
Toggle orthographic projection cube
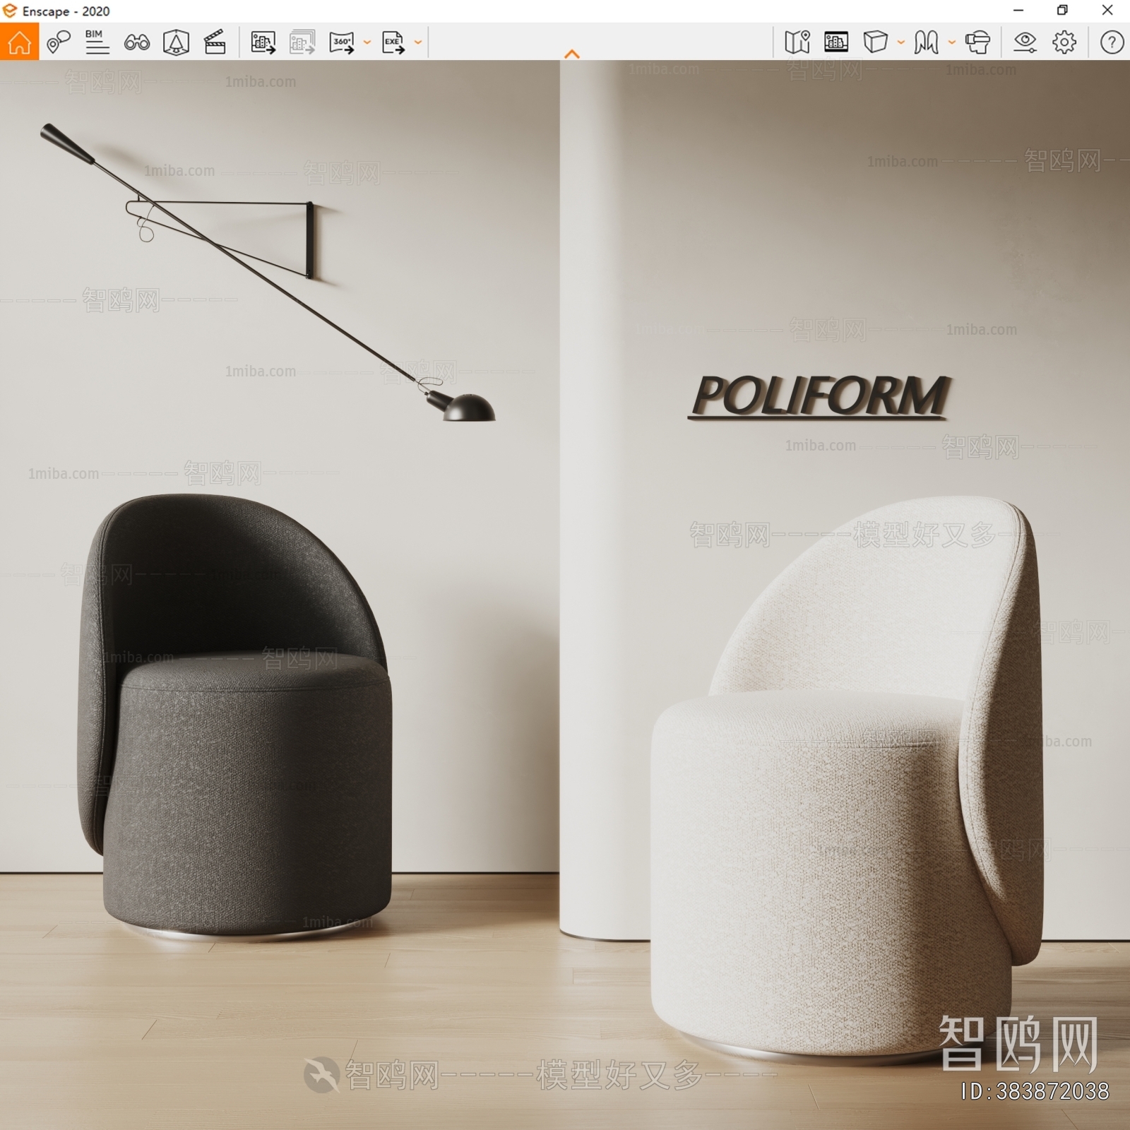(876, 44)
